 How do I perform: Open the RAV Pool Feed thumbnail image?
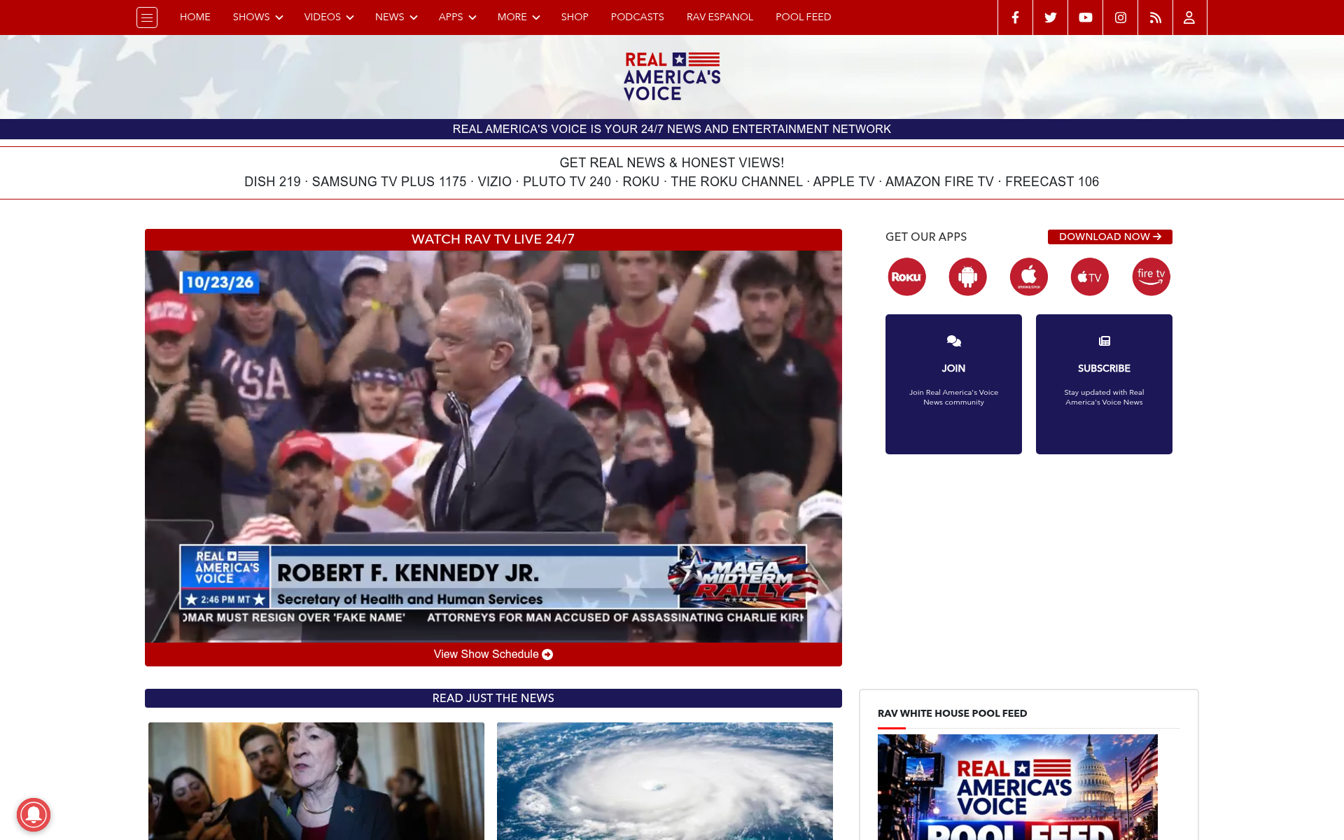click(1018, 787)
